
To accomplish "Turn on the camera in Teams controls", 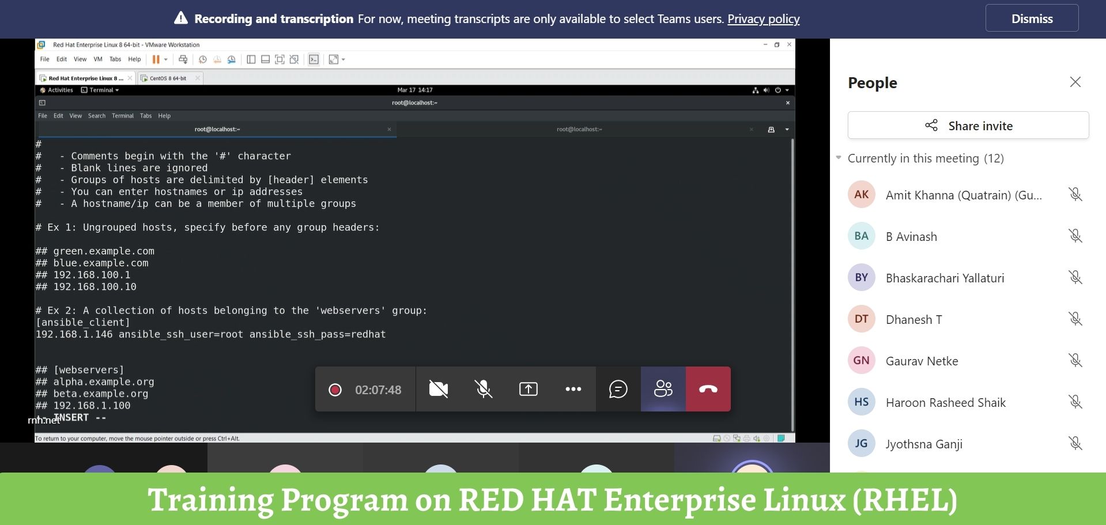I will pyautogui.click(x=439, y=389).
